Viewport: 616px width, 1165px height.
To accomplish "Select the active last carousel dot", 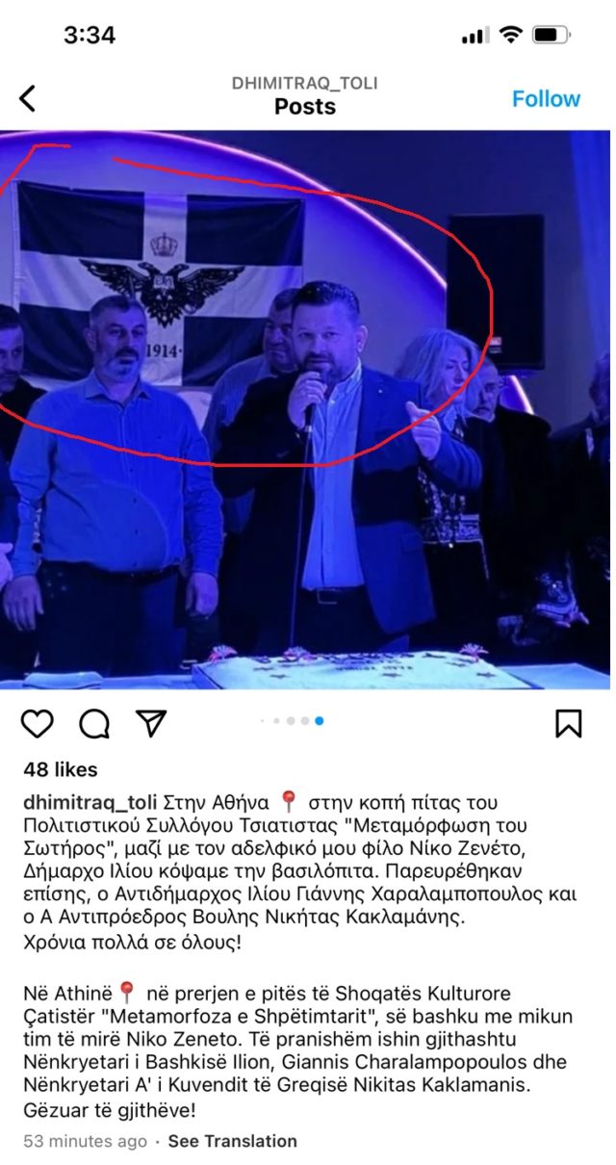I will click(319, 720).
